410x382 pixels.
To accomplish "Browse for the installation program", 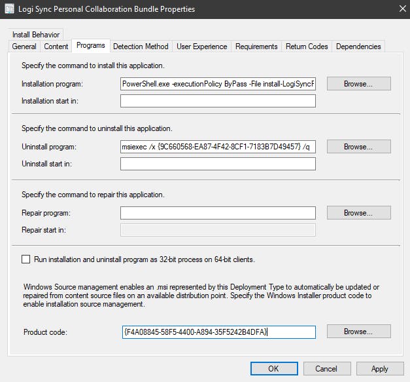I will (359, 84).
